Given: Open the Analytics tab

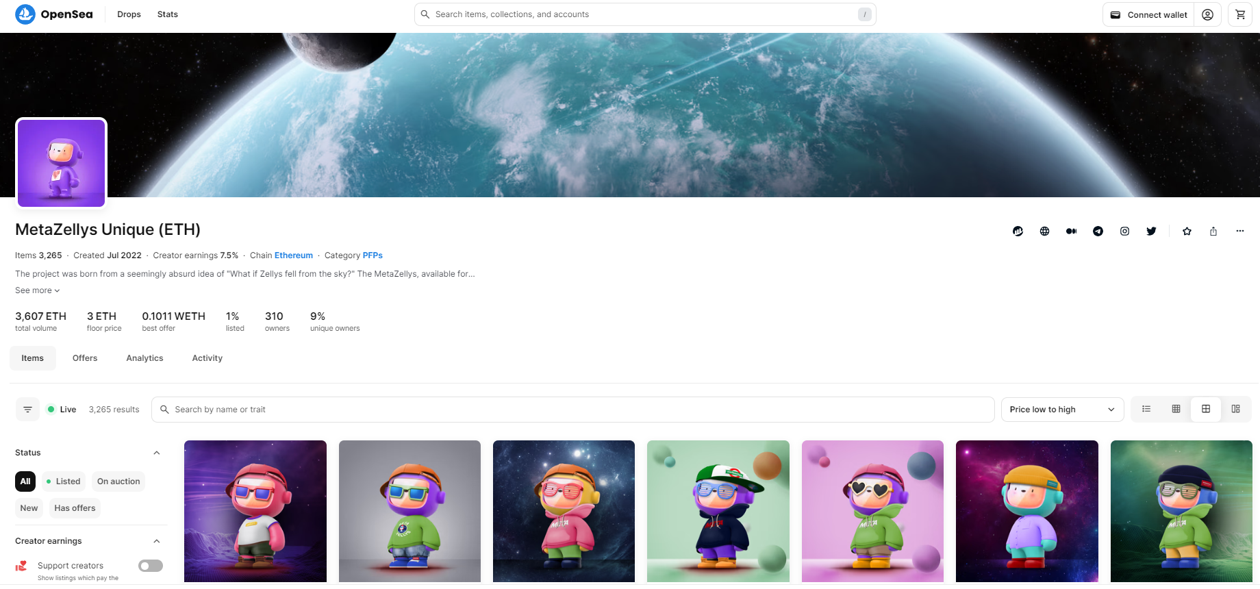Looking at the screenshot, I should coord(144,358).
